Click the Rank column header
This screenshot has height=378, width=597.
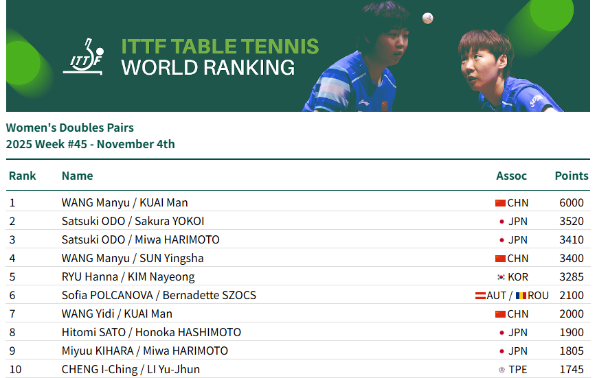pos(23,176)
